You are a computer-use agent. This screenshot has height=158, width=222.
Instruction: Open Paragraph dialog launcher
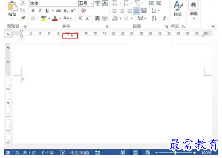[x=167, y=26]
